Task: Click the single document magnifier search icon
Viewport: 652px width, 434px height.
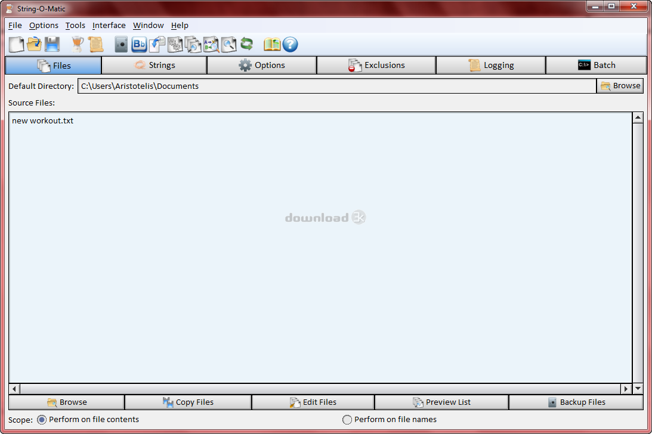Action: (228, 44)
